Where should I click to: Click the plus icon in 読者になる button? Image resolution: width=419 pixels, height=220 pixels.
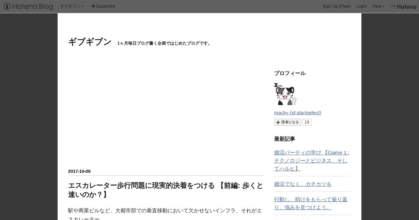pos(278,122)
